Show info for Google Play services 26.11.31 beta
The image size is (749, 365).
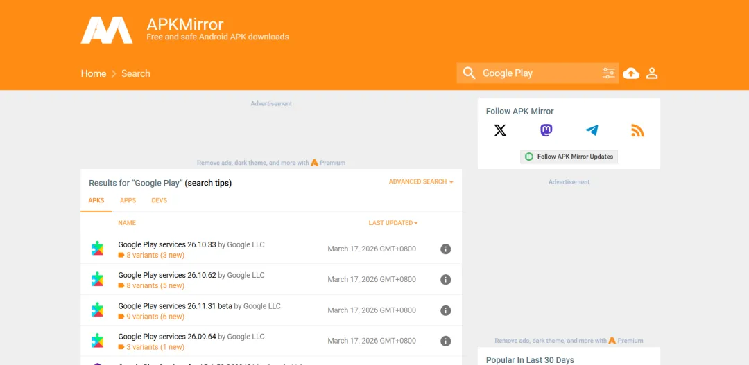[x=446, y=310]
